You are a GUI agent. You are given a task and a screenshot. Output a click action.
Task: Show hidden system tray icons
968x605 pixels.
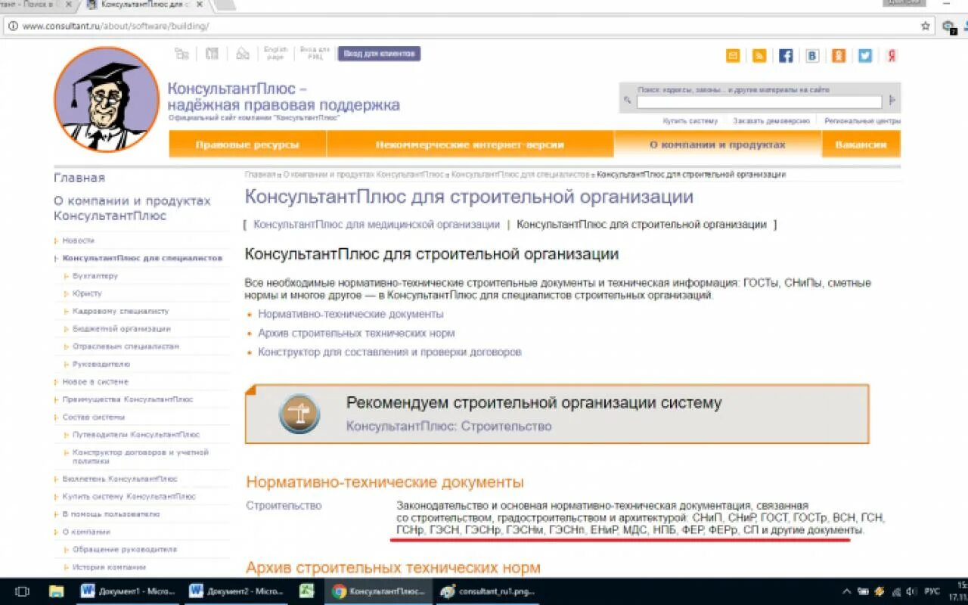pos(845,591)
